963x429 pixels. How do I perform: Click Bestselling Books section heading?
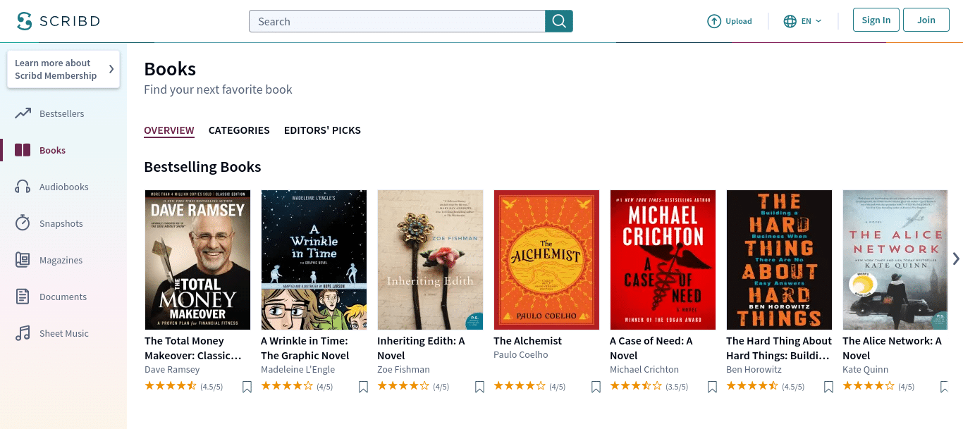(x=202, y=167)
